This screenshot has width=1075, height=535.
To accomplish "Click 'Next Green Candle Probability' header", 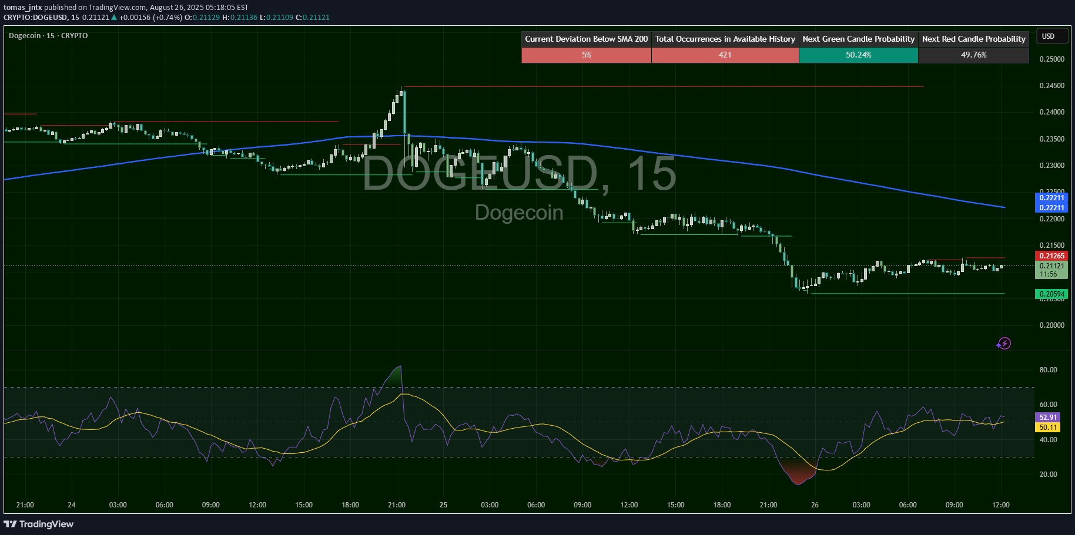I will (859, 39).
